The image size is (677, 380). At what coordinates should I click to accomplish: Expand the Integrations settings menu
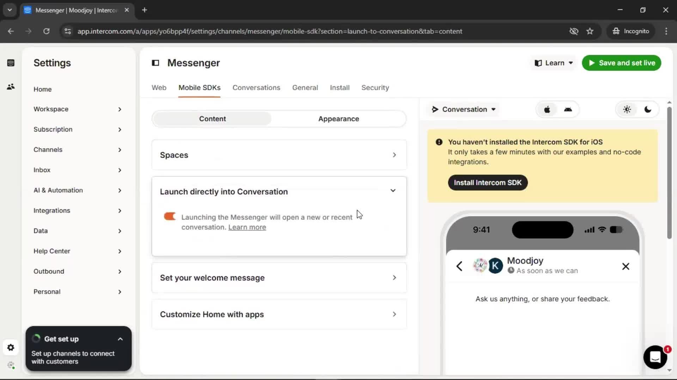[78, 211]
